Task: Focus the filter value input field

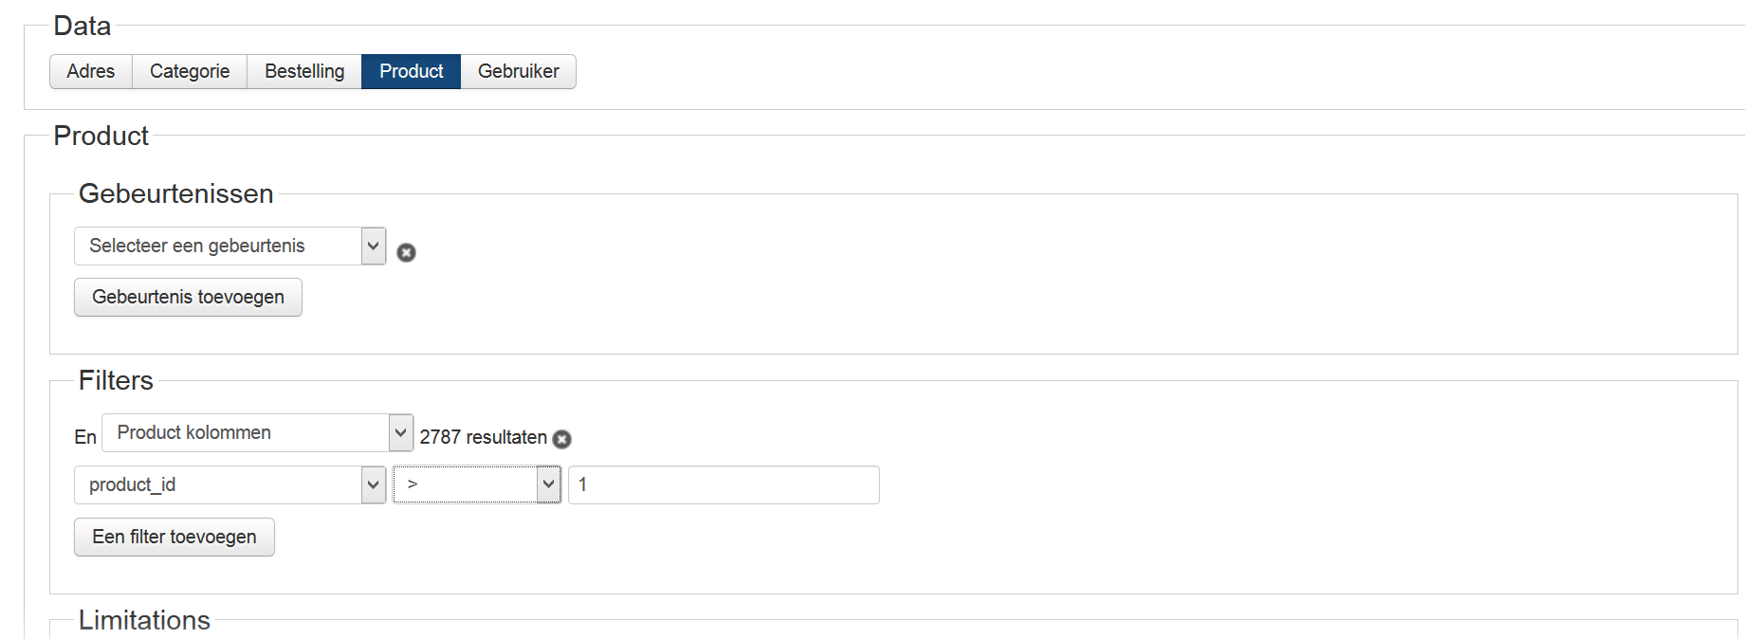Action: pyautogui.click(x=724, y=485)
